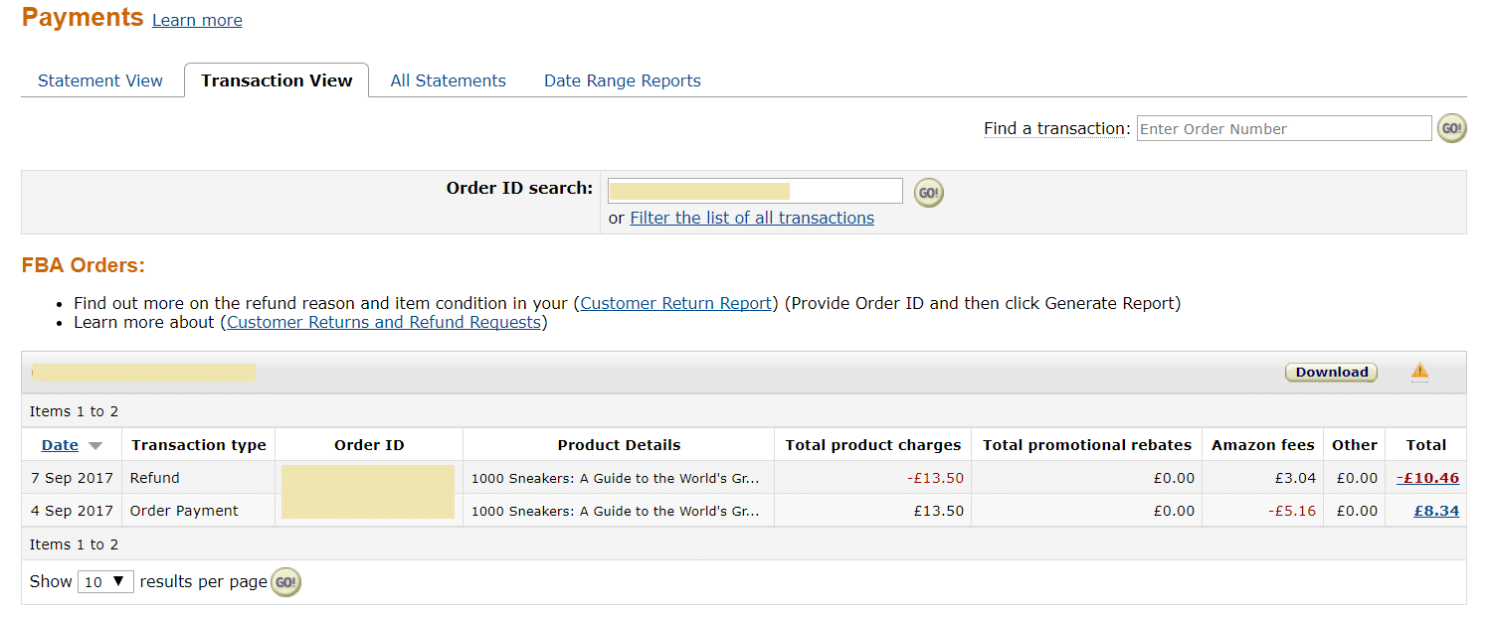Viewport: 1492px width, 620px height.
Task: Click Filter the list of all transactions
Action: click(x=752, y=218)
